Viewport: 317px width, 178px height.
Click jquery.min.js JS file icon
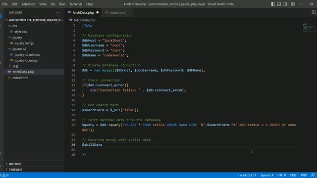pos(11,43)
